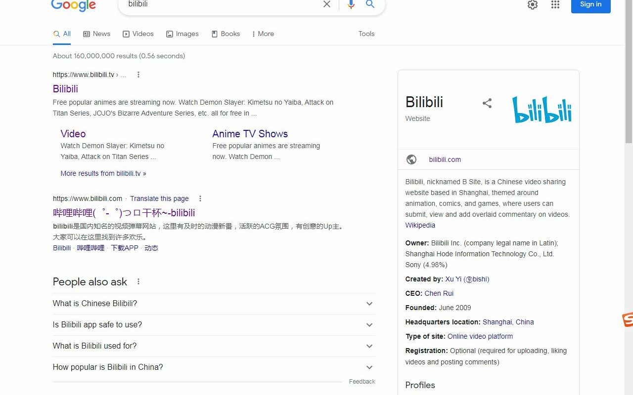The image size is (633, 395).
Task: Open the Google apps grid icon
Action: [x=555, y=4]
